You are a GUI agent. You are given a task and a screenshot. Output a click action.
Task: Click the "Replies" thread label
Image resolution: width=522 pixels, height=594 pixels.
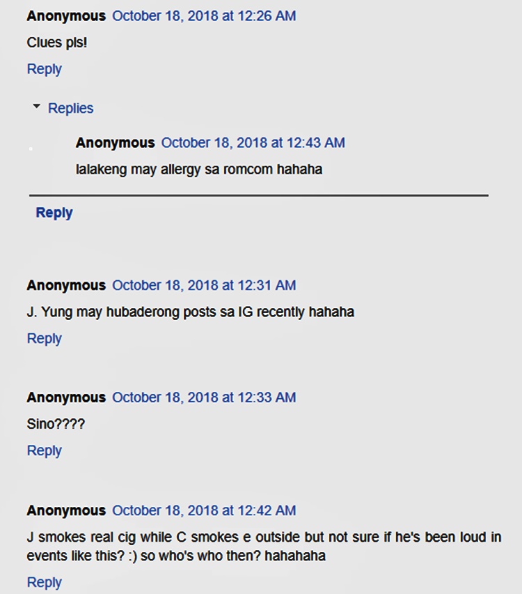[70, 108]
